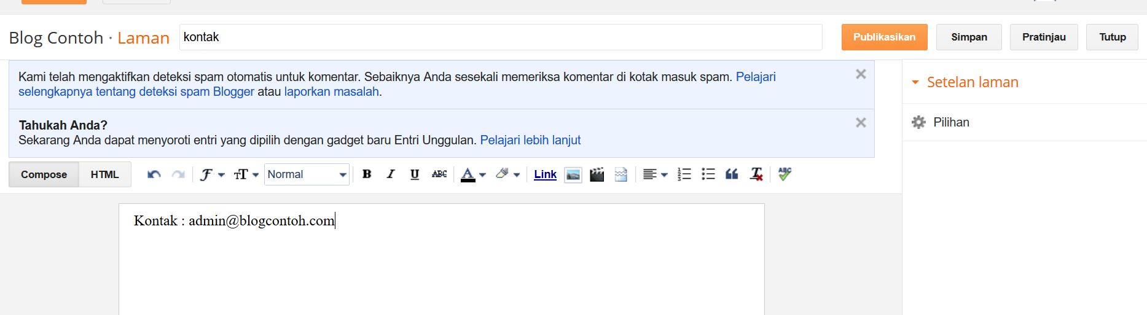Remove formatting from selected text
The image size is (1147, 315).
point(756,174)
